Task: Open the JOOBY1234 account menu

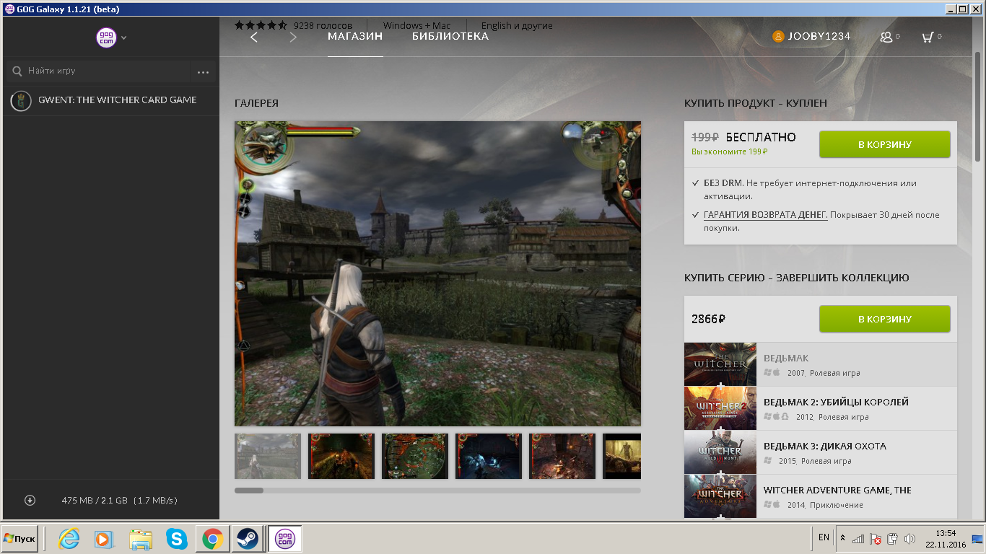Action: pyautogui.click(x=819, y=36)
